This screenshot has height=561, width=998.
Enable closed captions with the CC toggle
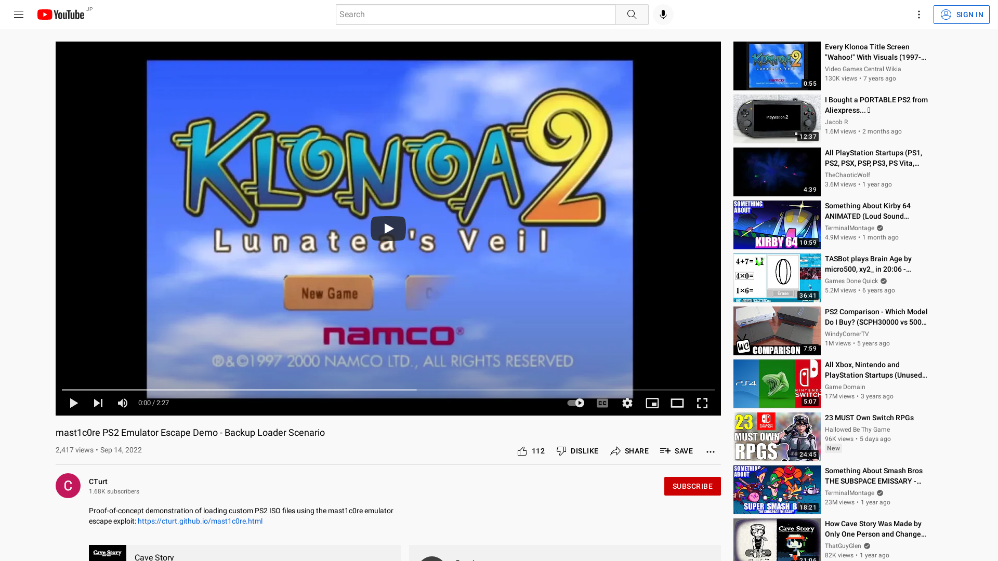(602, 403)
